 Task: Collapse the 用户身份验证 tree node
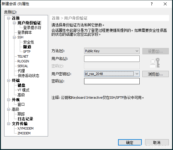(x=14, y=23)
